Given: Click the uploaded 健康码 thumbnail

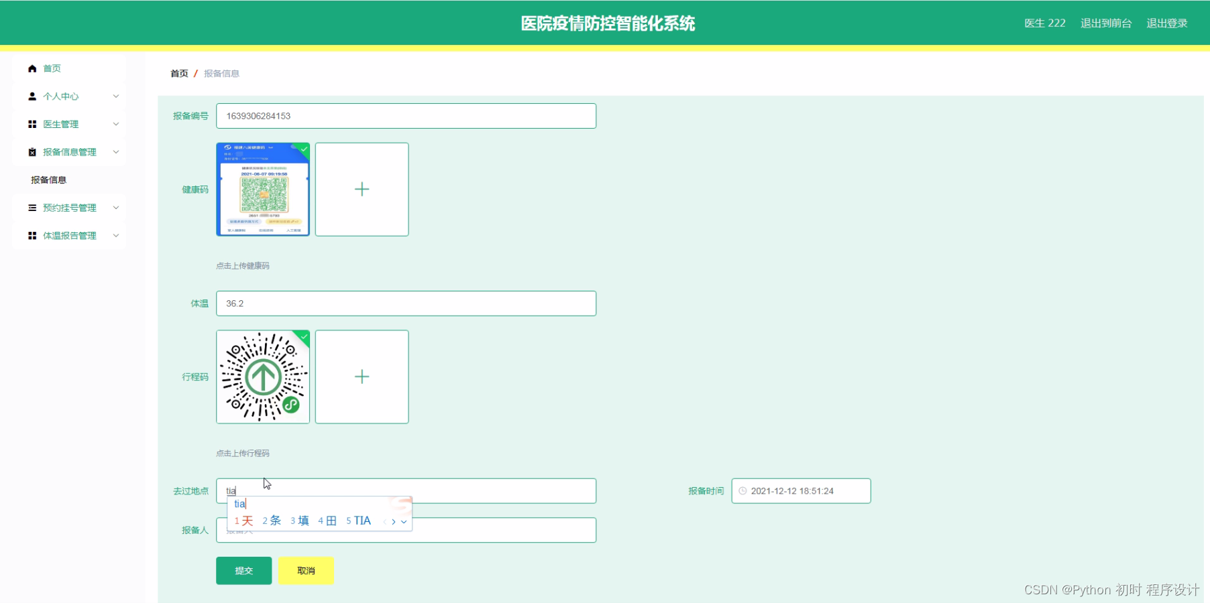Looking at the screenshot, I should pyautogui.click(x=263, y=190).
